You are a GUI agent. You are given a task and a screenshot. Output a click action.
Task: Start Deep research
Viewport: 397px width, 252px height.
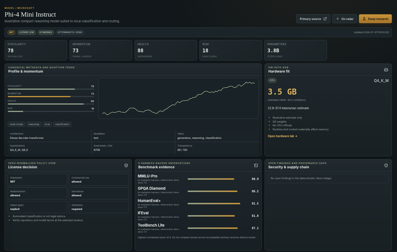point(375,19)
